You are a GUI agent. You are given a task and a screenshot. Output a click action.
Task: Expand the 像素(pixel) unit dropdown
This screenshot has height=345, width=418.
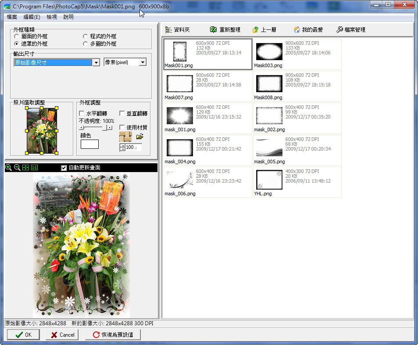(x=142, y=63)
